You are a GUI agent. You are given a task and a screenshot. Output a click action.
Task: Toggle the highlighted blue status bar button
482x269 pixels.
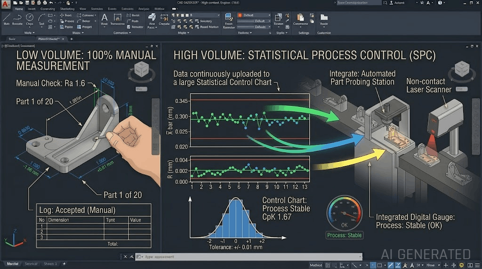(373, 265)
